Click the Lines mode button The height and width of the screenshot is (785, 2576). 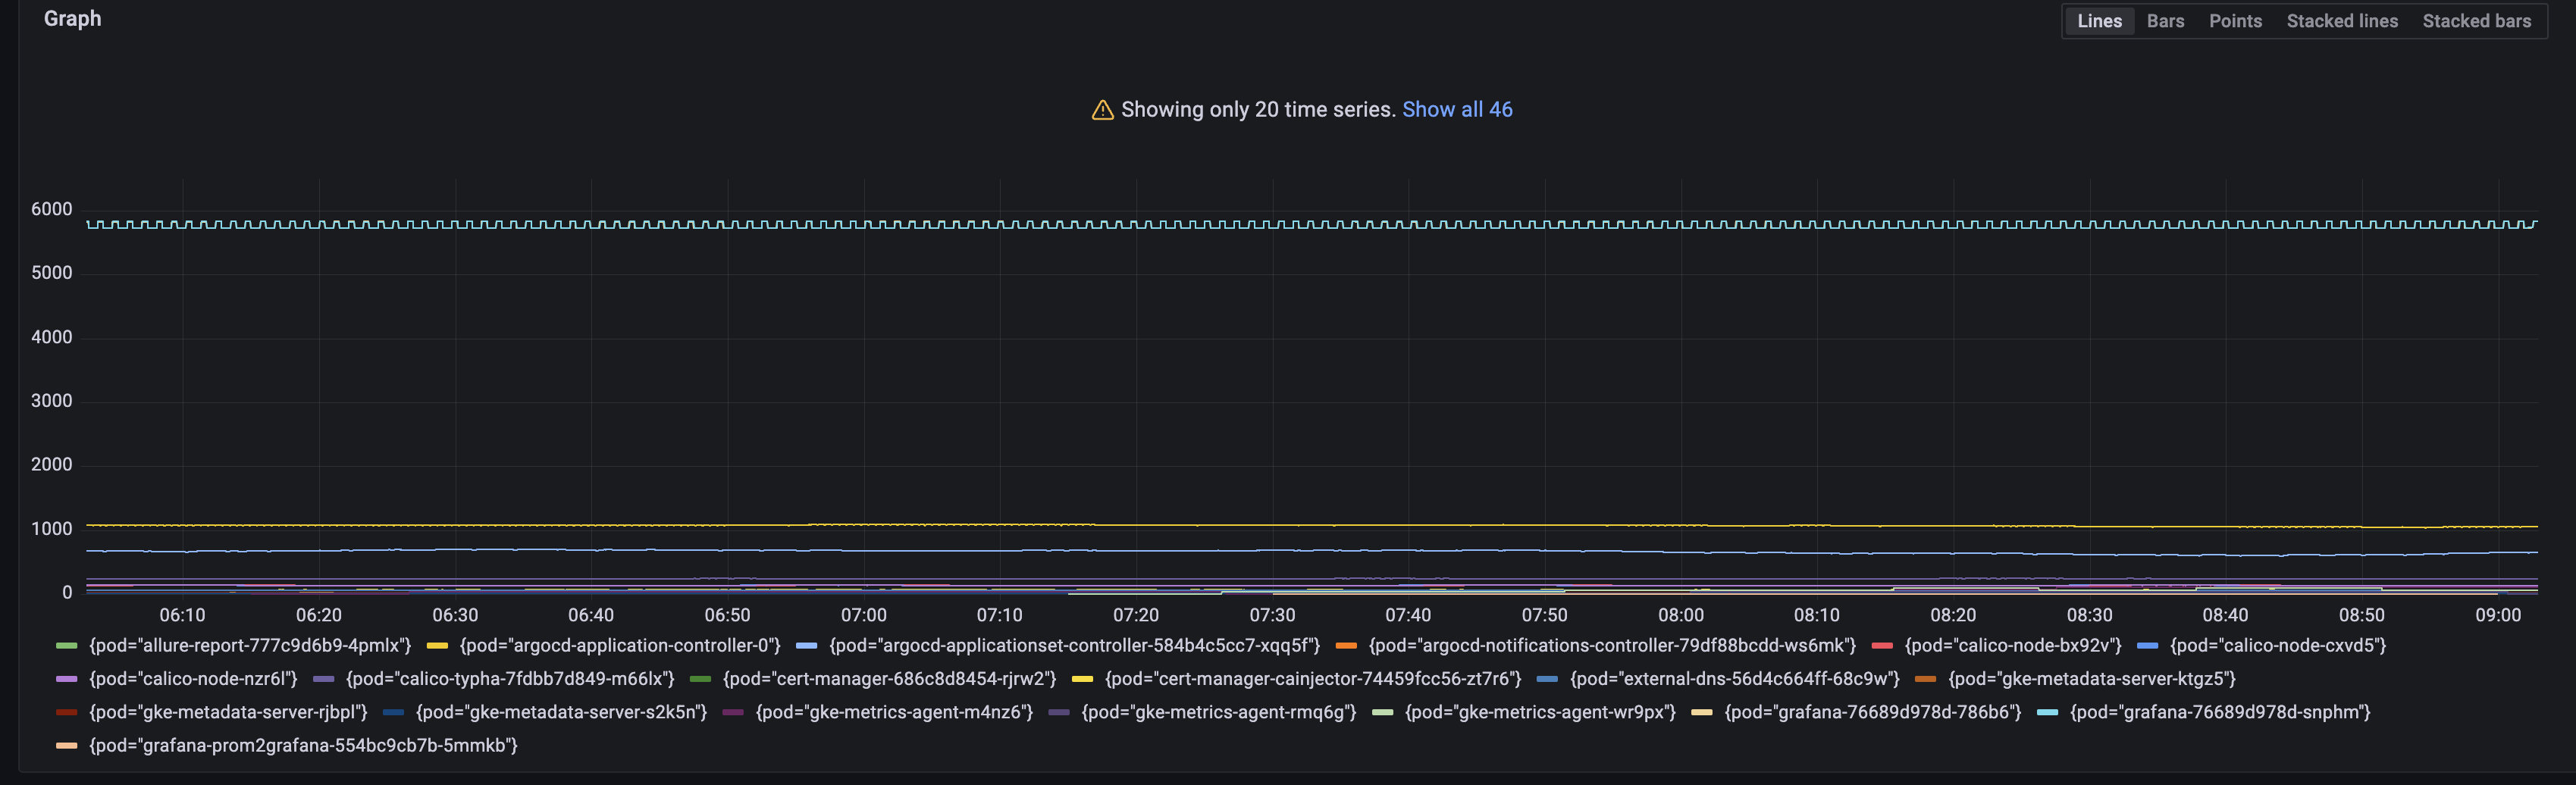pyautogui.click(x=2099, y=20)
